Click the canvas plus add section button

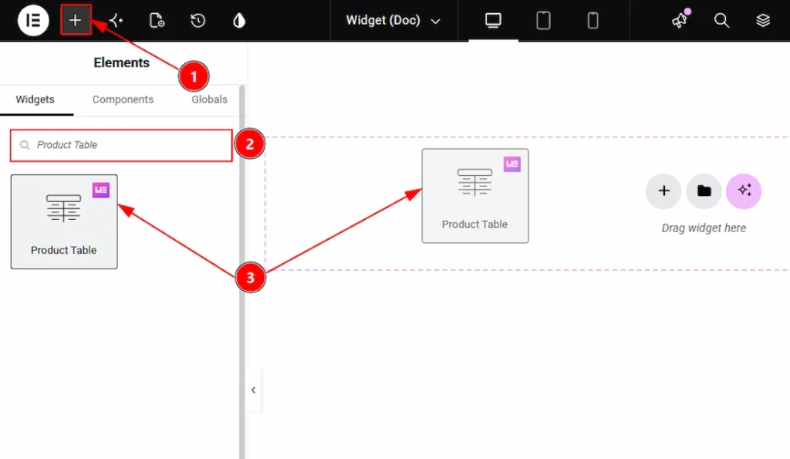point(663,191)
